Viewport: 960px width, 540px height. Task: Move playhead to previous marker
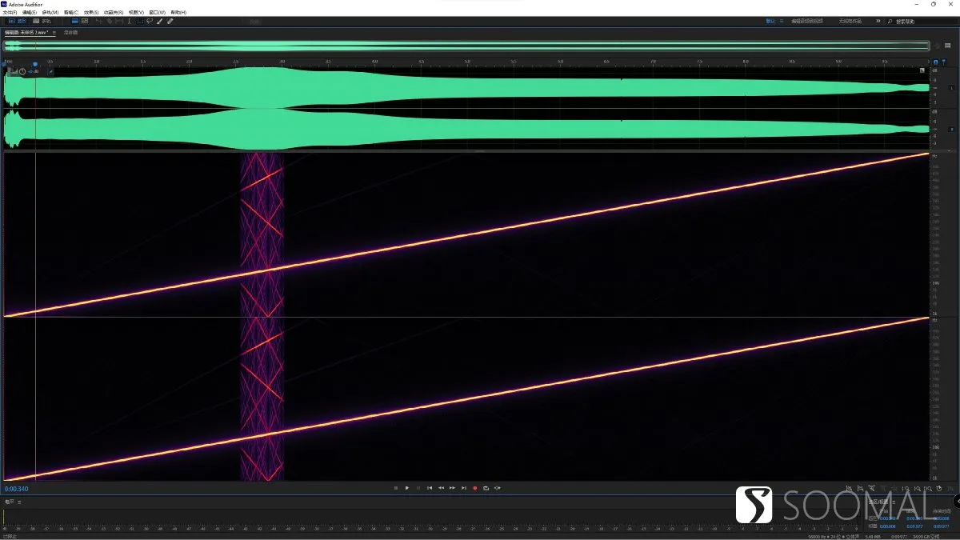(x=430, y=487)
